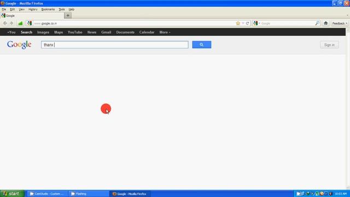Click the green uTorrent tray icon

pyautogui.click(x=317, y=194)
